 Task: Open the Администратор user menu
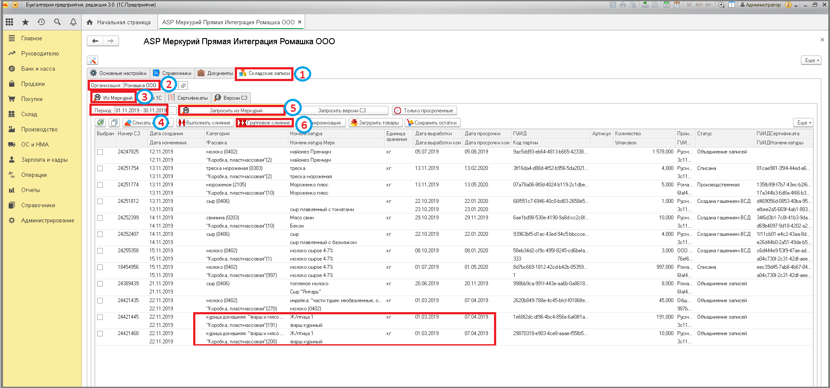pos(760,5)
